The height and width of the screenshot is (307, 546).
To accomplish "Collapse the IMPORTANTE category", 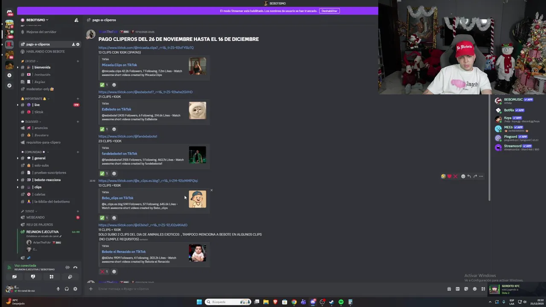I will [34, 98].
